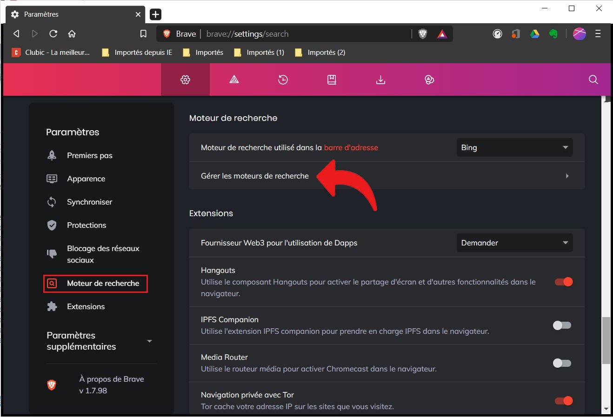Open the Importés bookmark folder

(203, 52)
